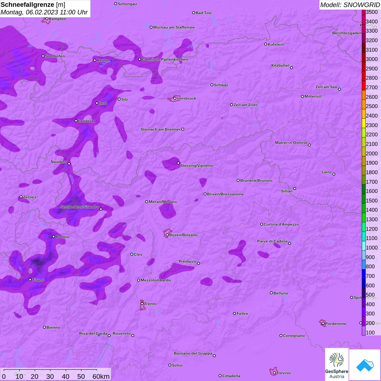The height and width of the screenshot is (381, 381).
Task: Click the Riva del Garda label
Action: 93,333
